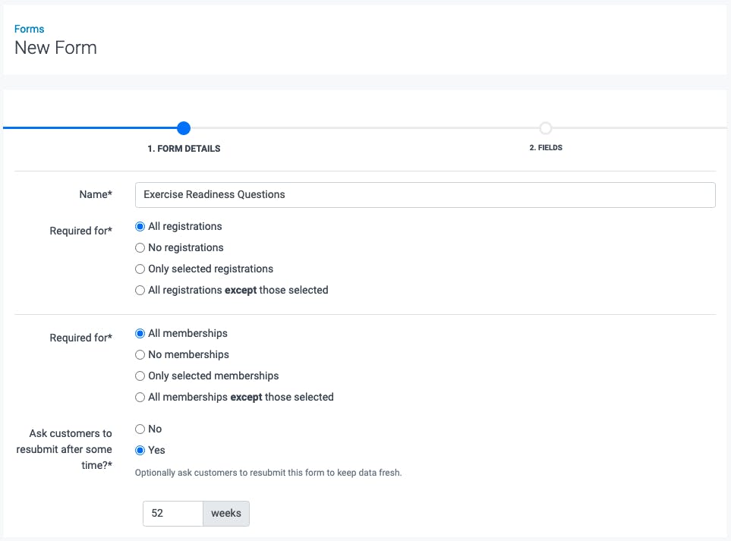Click the 1. Form Details step label
The width and height of the screenshot is (731, 541).
[x=184, y=148]
